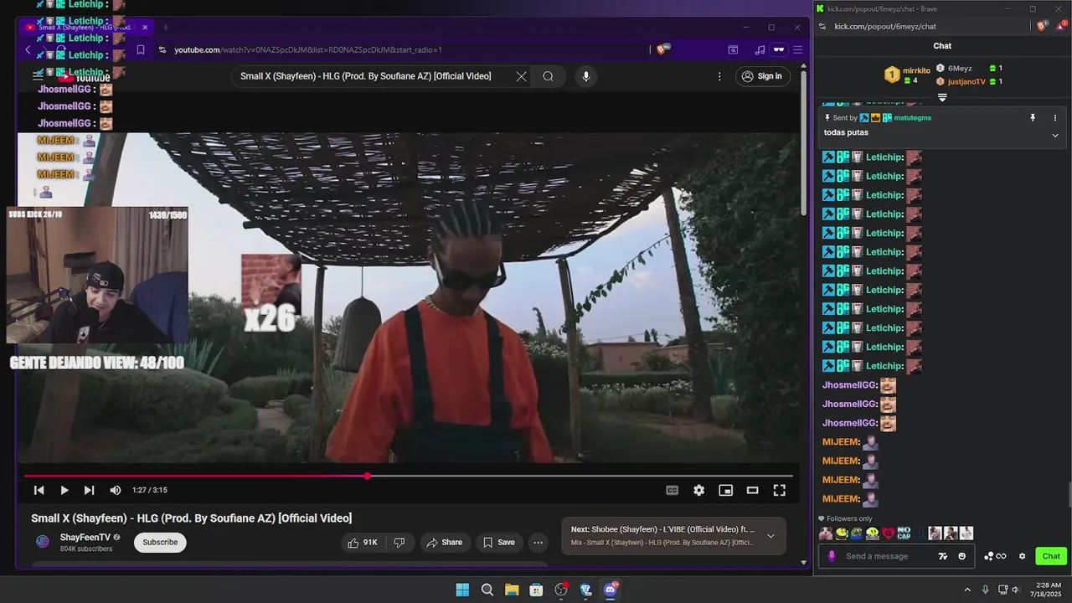Viewport: 1072px width, 603px height.
Task: Click the YouTube search magnifier button
Action: (x=548, y=76)
